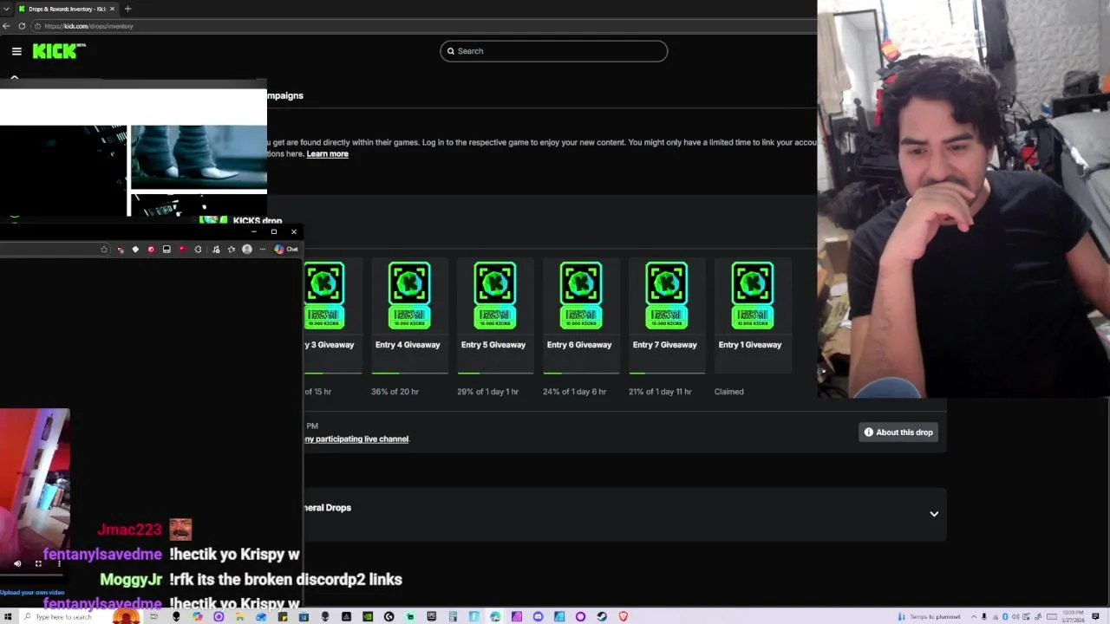Click the '21% of 1 day 11 hr' text
The width and height of the screenshot is (1110, 624).
pyautogui.click(x=660, y=392)
